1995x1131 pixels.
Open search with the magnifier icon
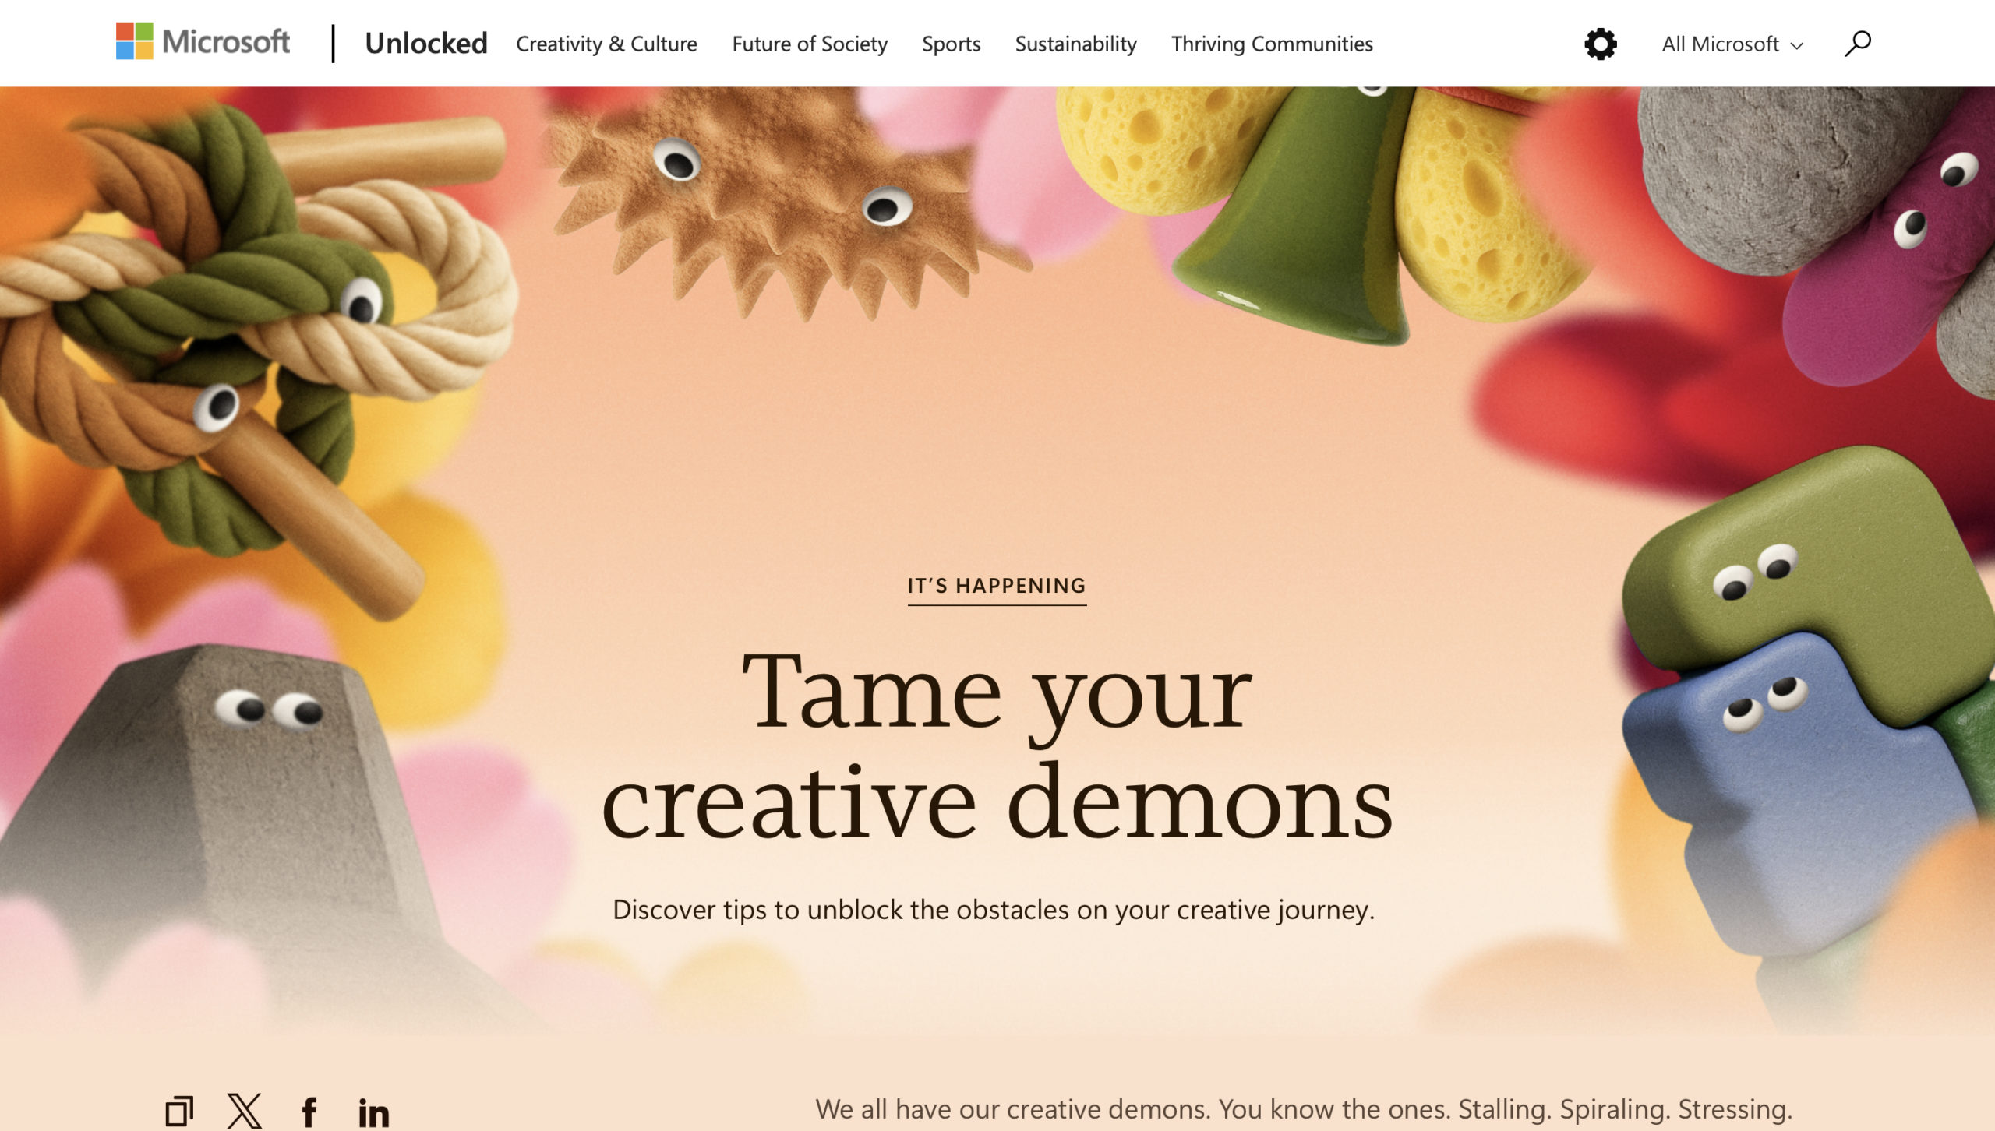click(x=1858, y=44)
